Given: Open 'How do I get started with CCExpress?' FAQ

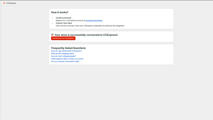Looking at the screenshot, I should point(66,51).
